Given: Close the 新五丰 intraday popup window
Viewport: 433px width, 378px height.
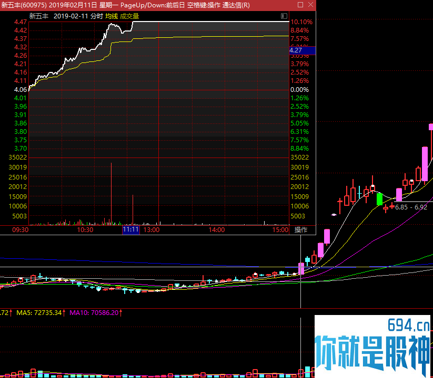Looking at the screenshot, I should coord(310,5).
